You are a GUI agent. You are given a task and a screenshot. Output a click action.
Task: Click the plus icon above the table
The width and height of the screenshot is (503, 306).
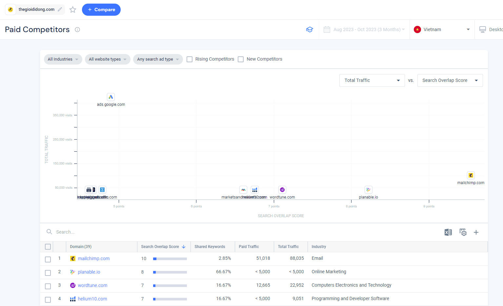[x=476, y=232]
